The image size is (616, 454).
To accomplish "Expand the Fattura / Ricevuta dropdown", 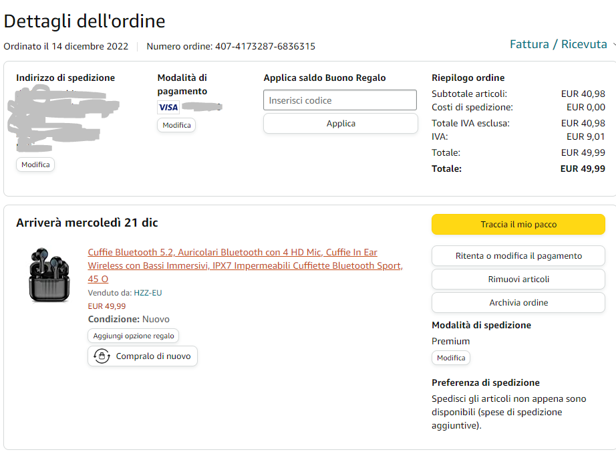I will pyautogui.click(x=562, y=44).
